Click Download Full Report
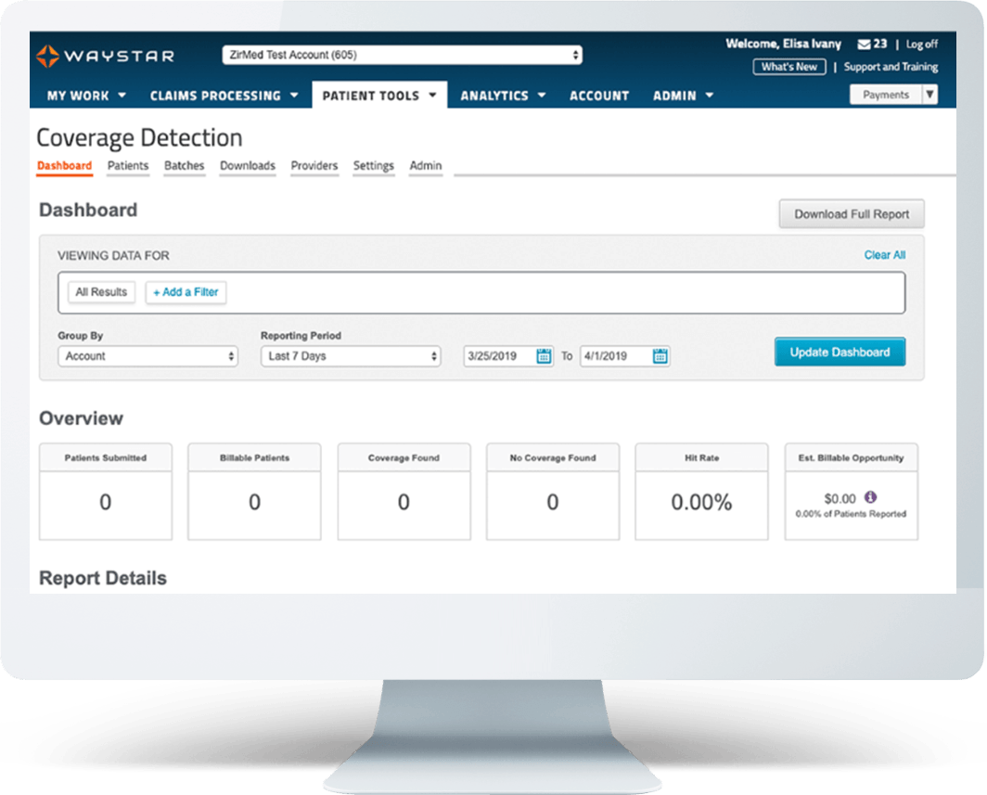 (x=851, y=213)
